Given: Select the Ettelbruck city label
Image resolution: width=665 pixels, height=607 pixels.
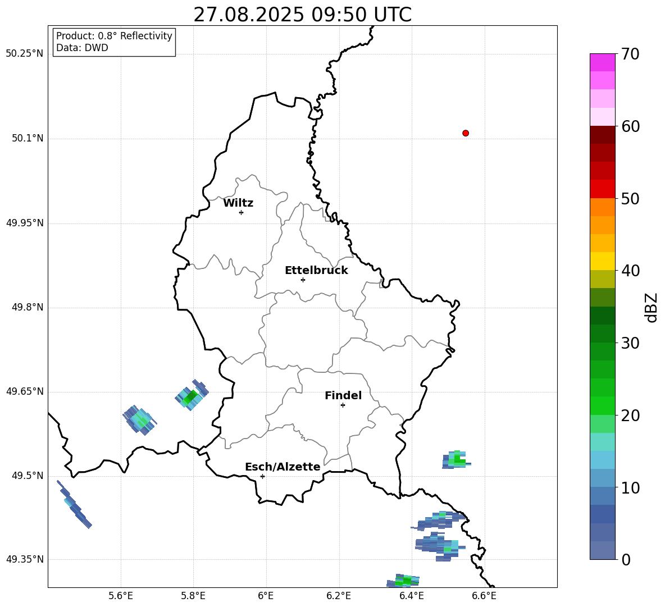Looking at the screenshot, I should tap(316, 271).
